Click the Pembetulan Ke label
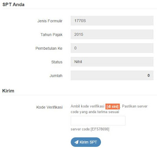The height and width of the screenshot is (153, 157). 49,48
